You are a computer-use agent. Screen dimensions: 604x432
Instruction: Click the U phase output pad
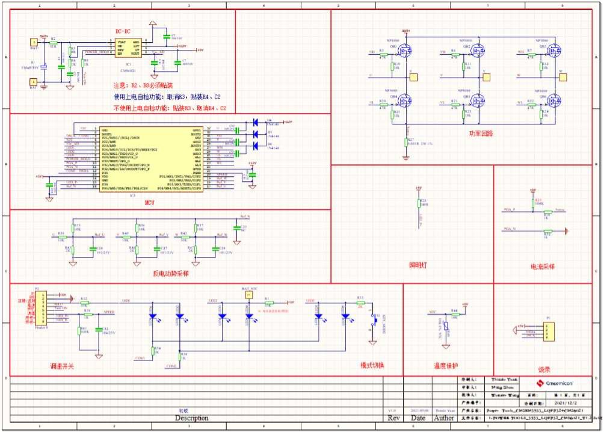click(x=413, y=76)
